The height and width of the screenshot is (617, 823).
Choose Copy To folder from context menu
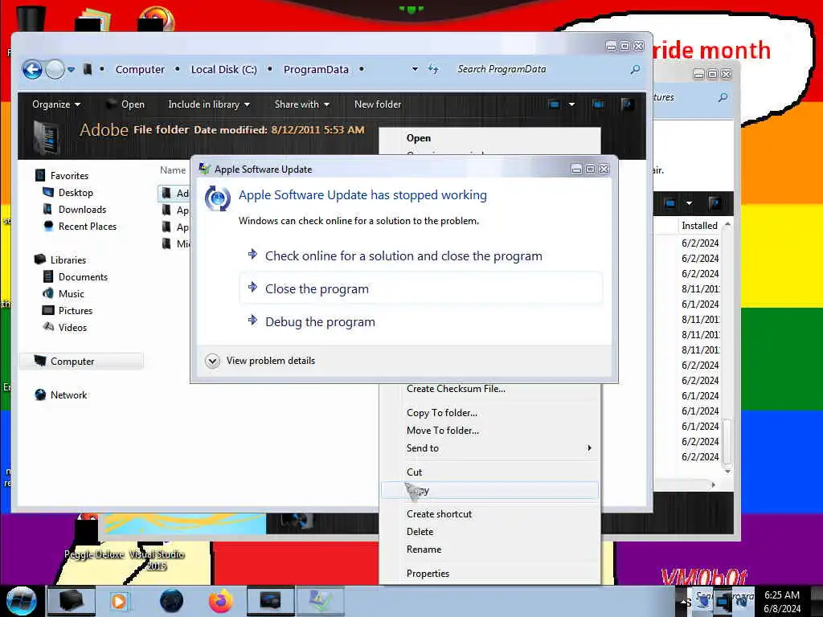point(489,413)
